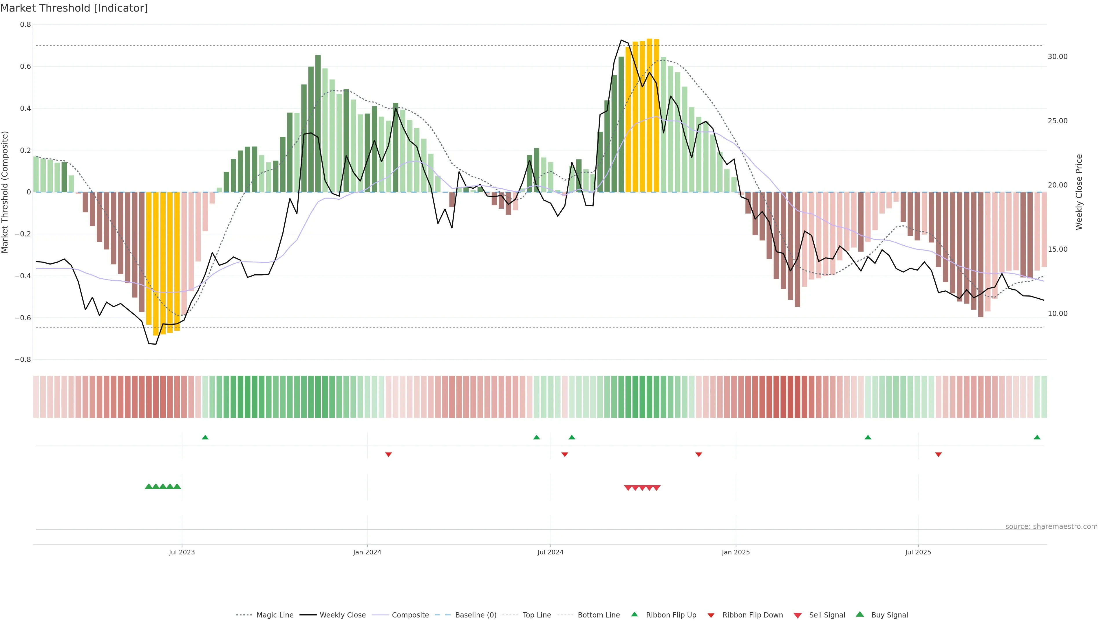Click the Sell Signal legend marker

click(797, 615)
